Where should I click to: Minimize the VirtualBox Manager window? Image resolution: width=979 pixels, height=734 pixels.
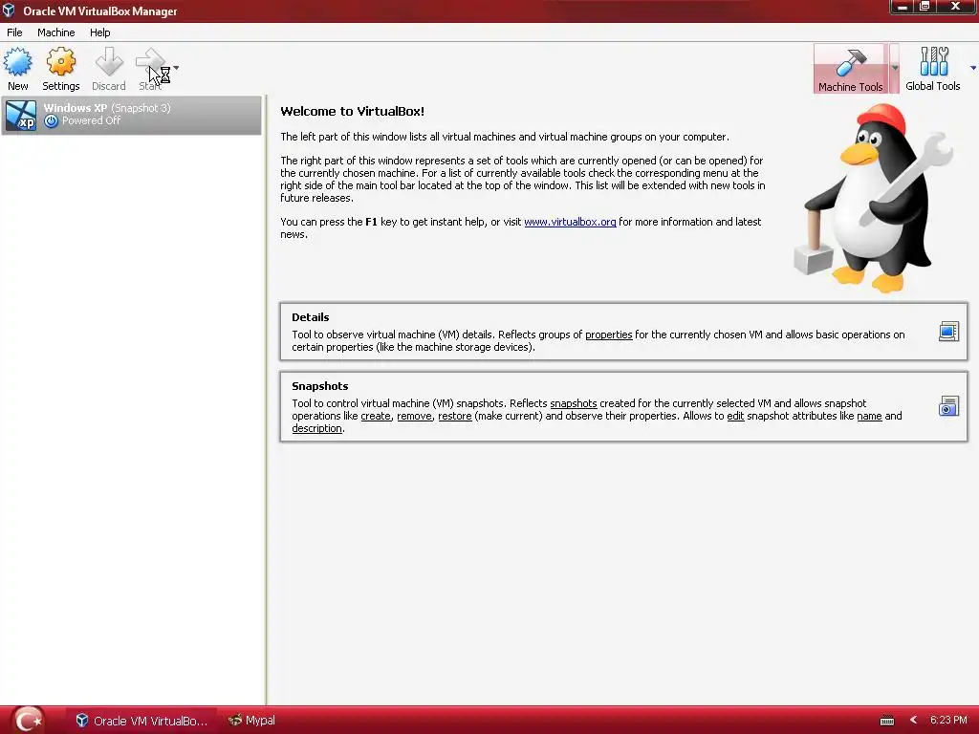pyautogui.click(x=903, y=7)
